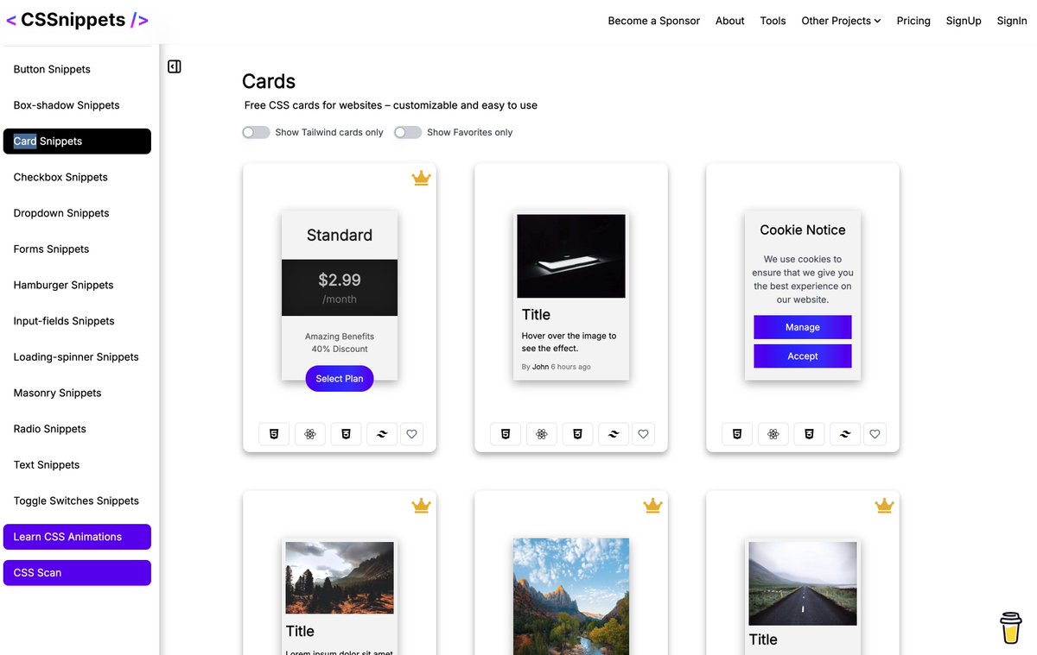Image resolution: width=1037 pixels, height=655 pixels.
Task: Click CSS icon under the Cookie Notice card
Action: click(809, 434)
